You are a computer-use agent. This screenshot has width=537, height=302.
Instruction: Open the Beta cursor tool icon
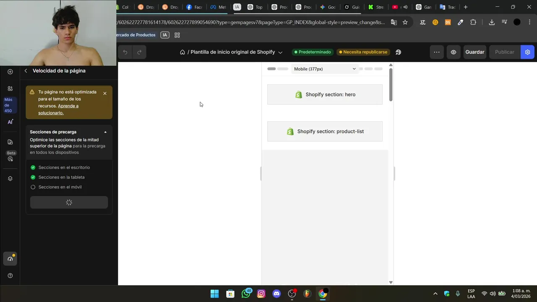click(10, 159)
